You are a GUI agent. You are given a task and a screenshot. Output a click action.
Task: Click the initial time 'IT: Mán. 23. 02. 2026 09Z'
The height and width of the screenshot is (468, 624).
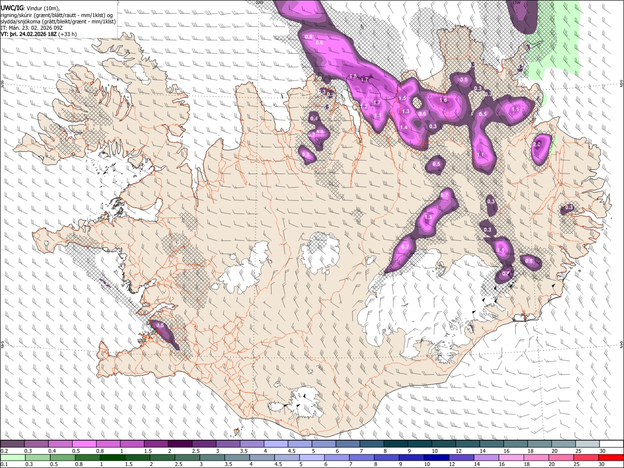(32, 28)
